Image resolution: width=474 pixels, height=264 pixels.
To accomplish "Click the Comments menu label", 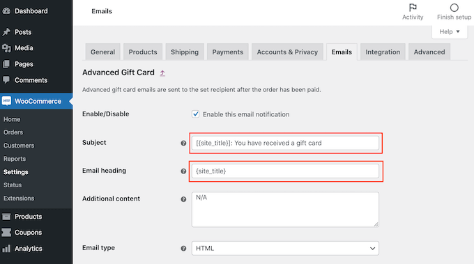I will tap(31, 80).
